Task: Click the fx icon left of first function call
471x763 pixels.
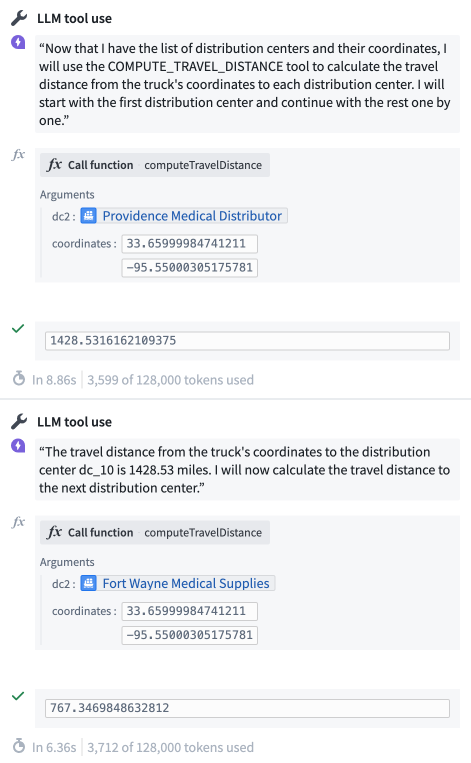Action: pyautogui.click(x=18, y=154)
